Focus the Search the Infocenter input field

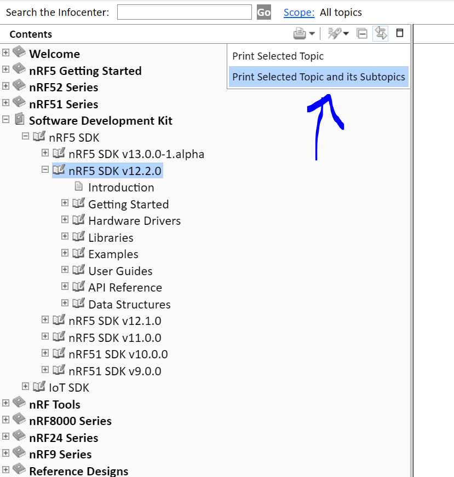[185, 12]
